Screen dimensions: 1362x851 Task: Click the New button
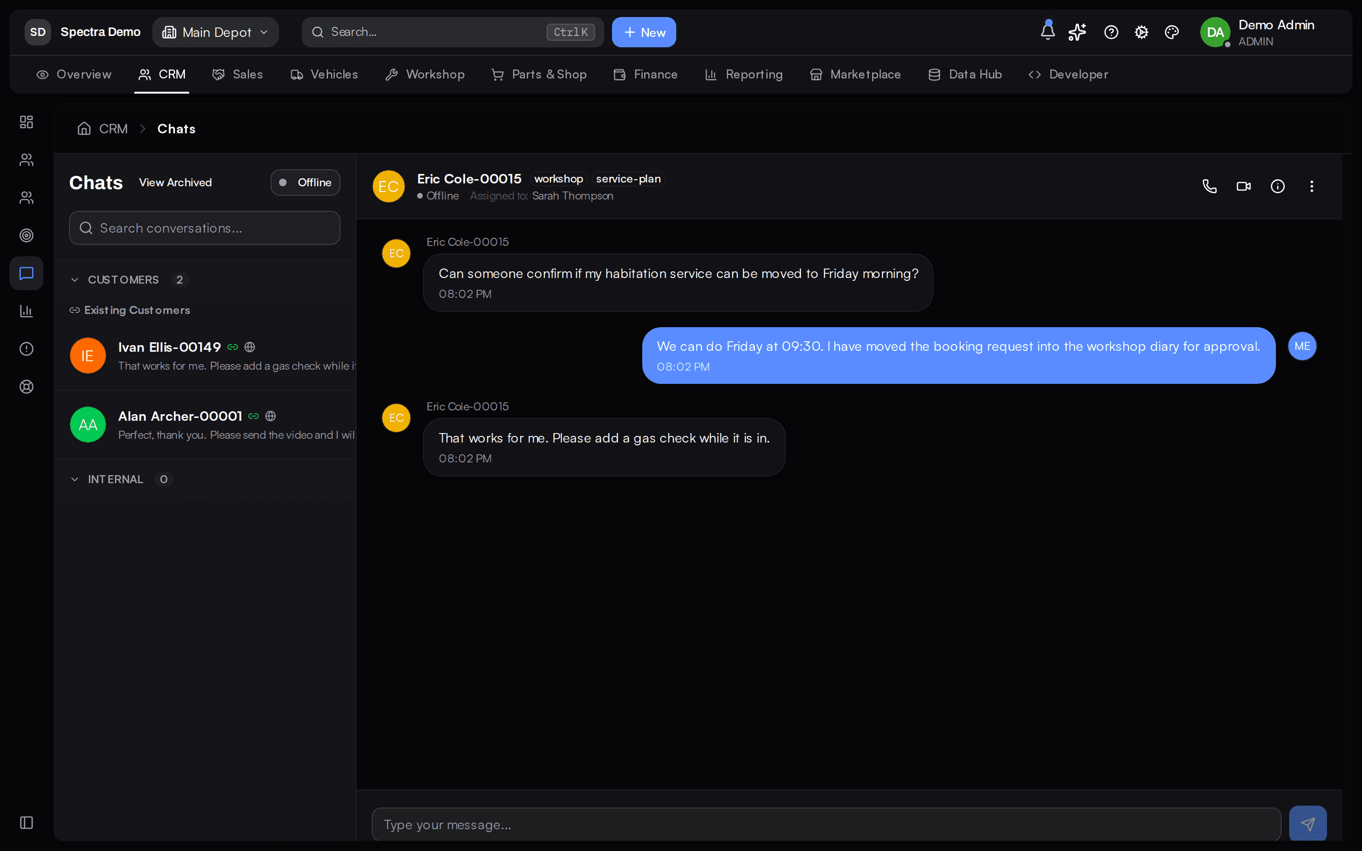644,32
